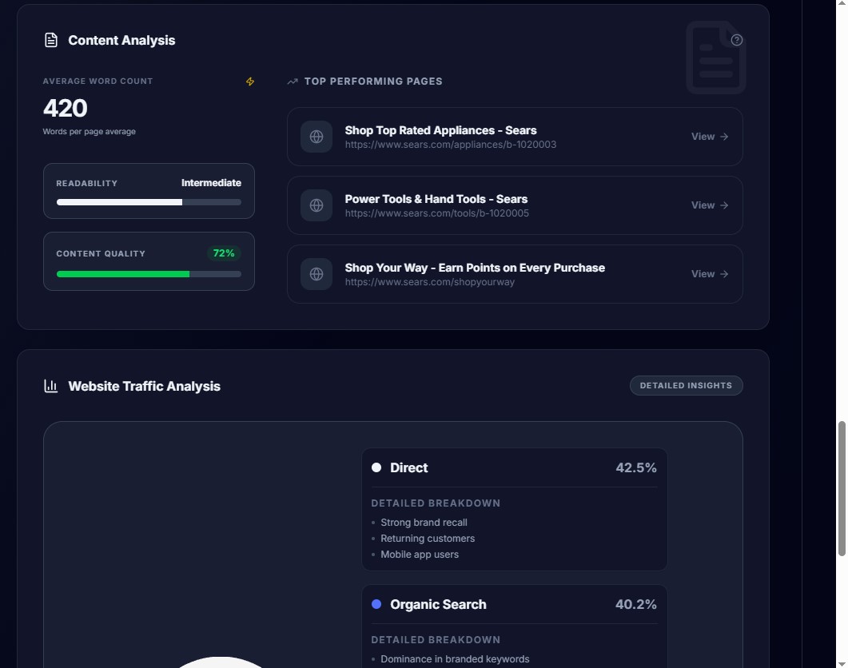Click 'Shop Your Way - Earn Points' title
The image size is (848, 668).
coord(475,268)
